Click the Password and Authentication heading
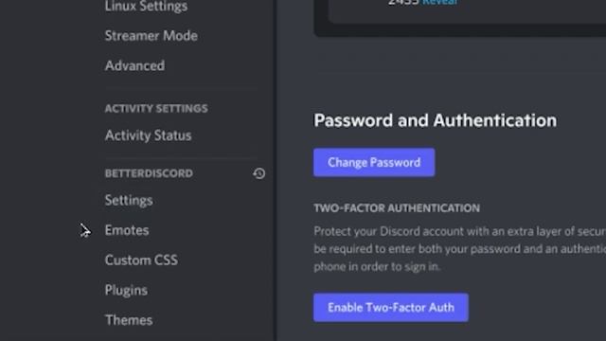 pos(436,120)
